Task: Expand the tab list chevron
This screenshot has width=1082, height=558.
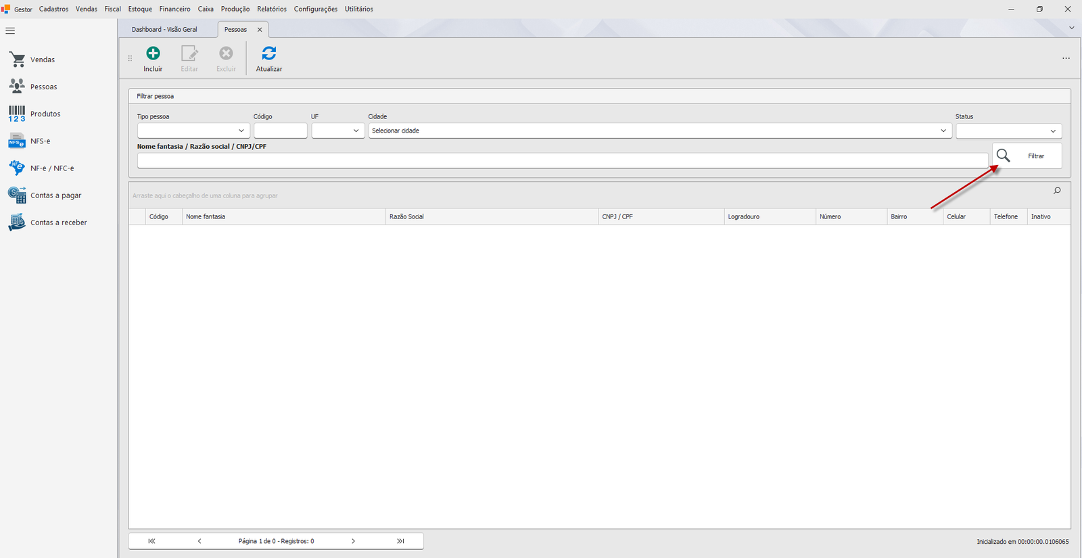Action: [x=1071, y=28]
